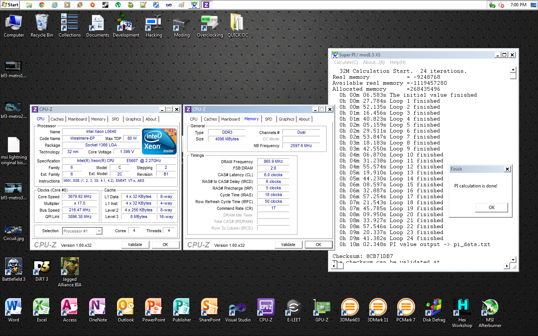Select the Recycle Bin icon
This screenshot has height=336, width=538.
[x=42, y=26]
